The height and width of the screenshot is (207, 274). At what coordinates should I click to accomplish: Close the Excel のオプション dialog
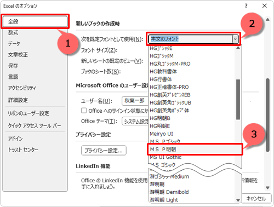tap(265, 6)
